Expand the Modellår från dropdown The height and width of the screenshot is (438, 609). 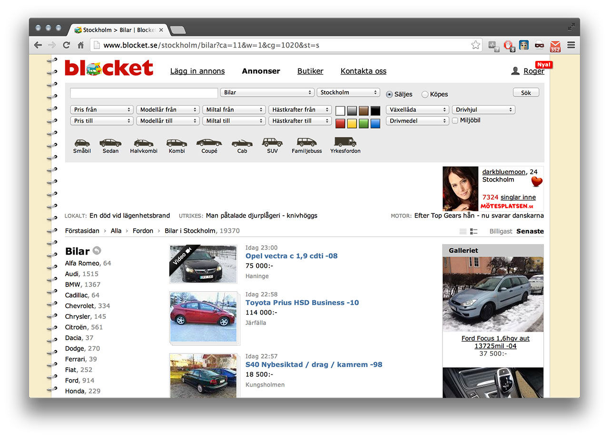coord(167,110)
